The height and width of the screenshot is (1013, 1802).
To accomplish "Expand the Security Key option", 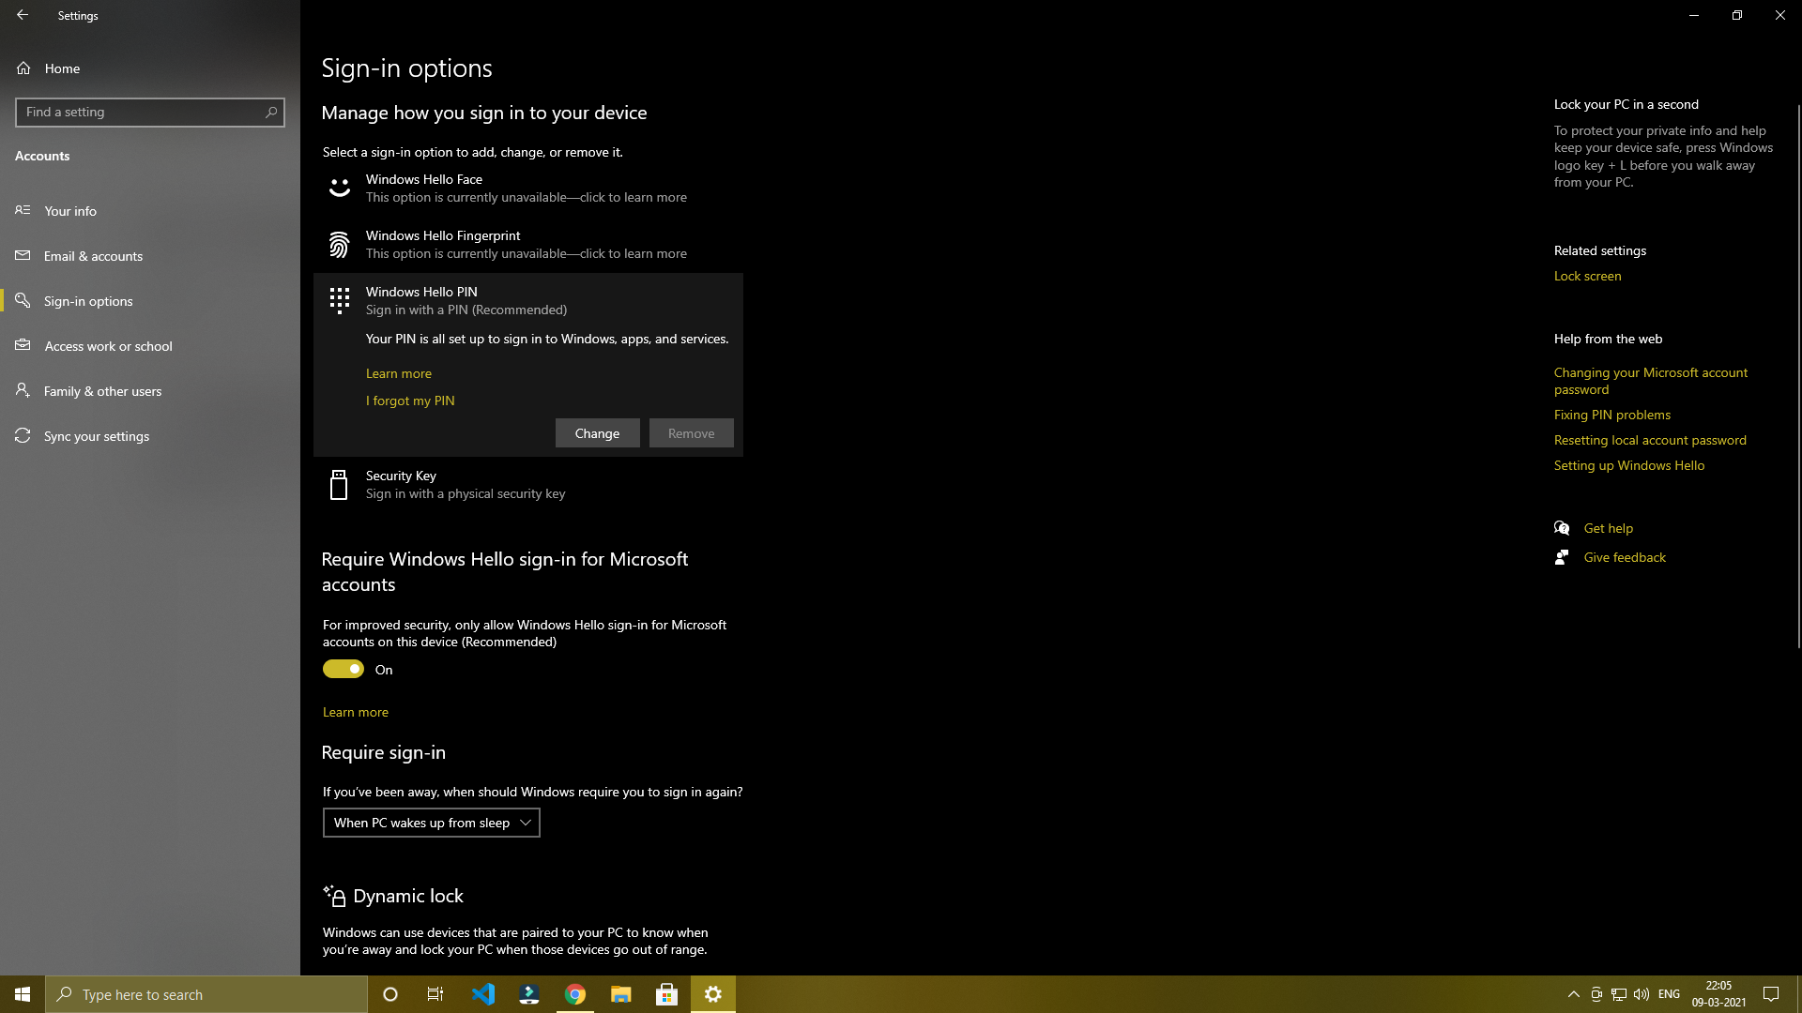I will 528,485.
